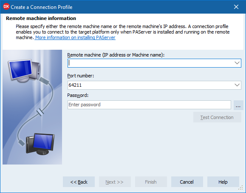Click the Password label

[78, 95]
